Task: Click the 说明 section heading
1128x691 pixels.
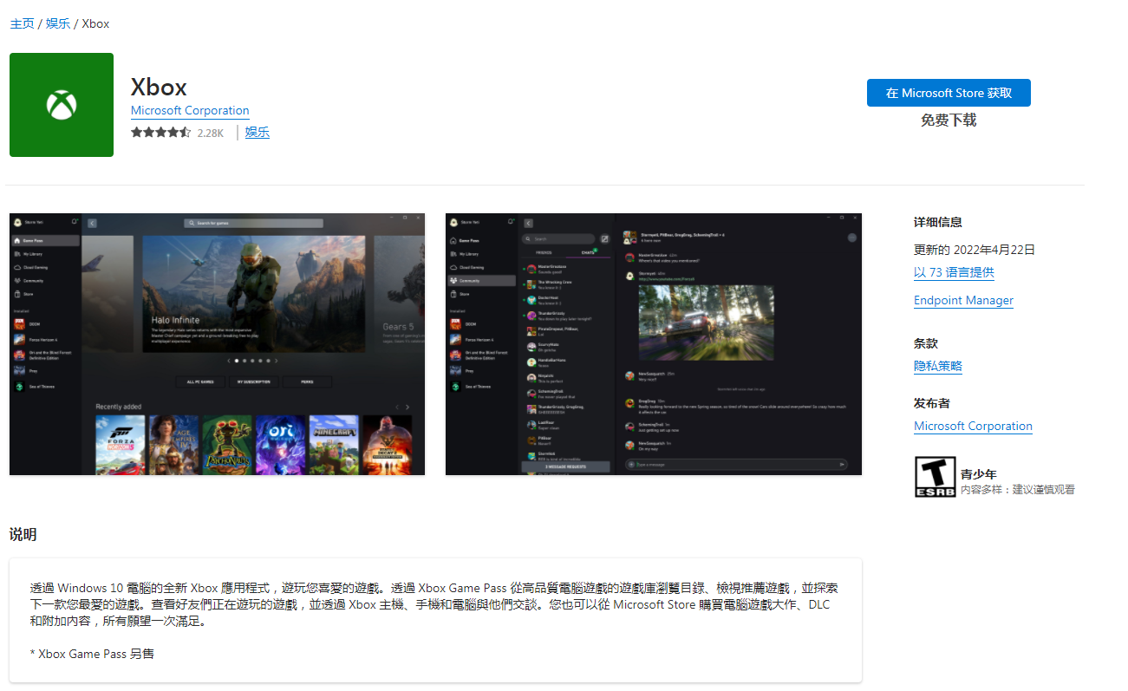Action: (x=23, y=534)
